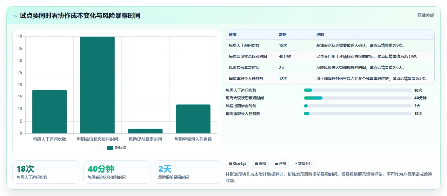Click the description paragraph starting 柱形表示协作成本
Screen dimensions: 447x196
pos(329,177)
